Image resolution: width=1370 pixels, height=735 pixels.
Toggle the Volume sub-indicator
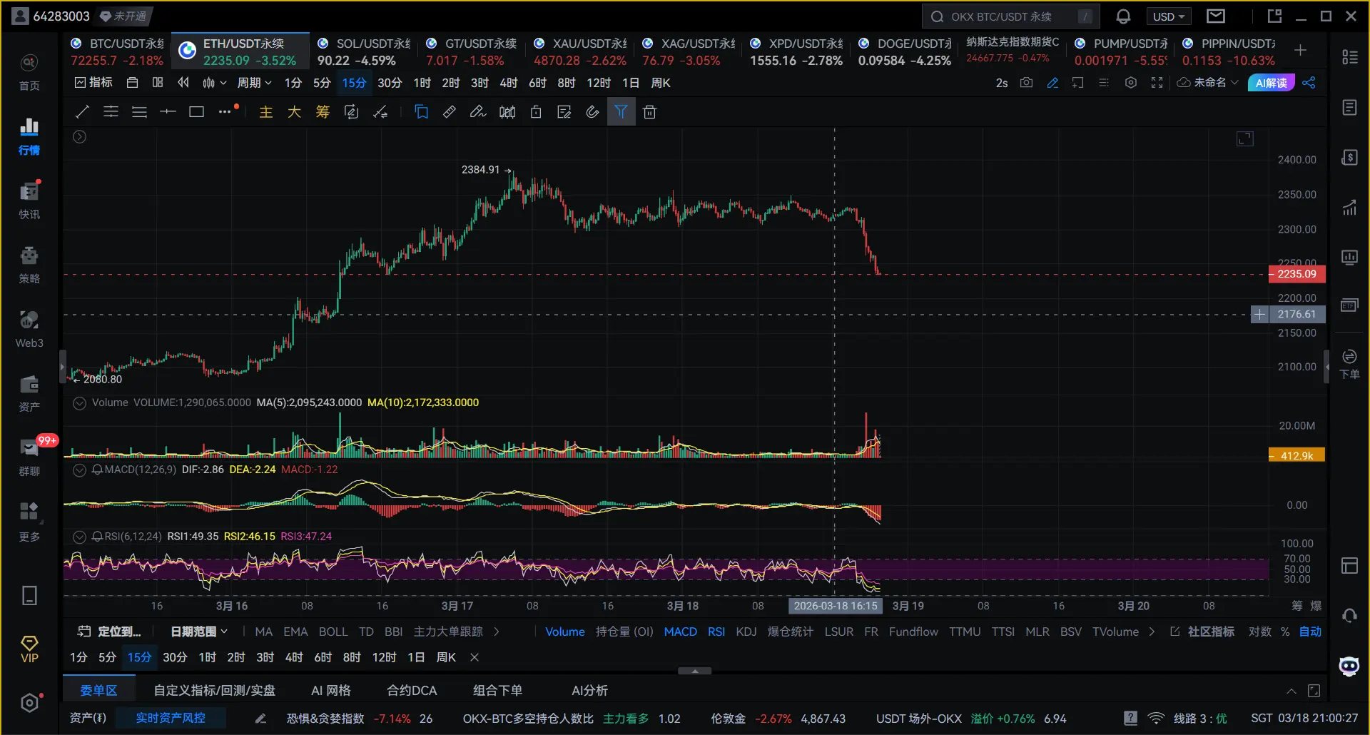coord(565,632)
